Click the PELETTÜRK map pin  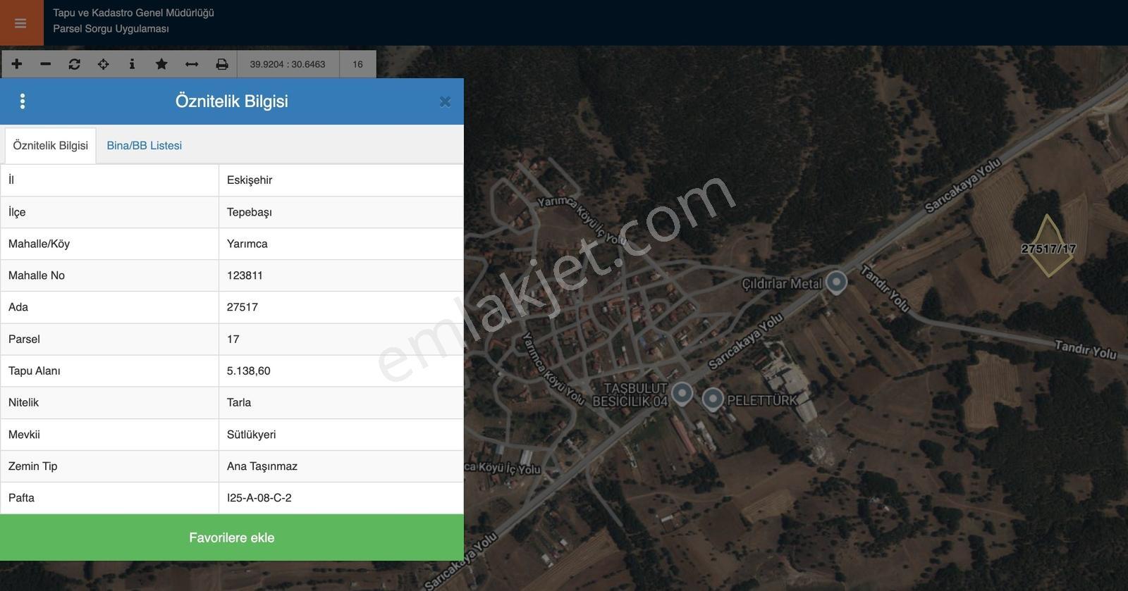713,399
